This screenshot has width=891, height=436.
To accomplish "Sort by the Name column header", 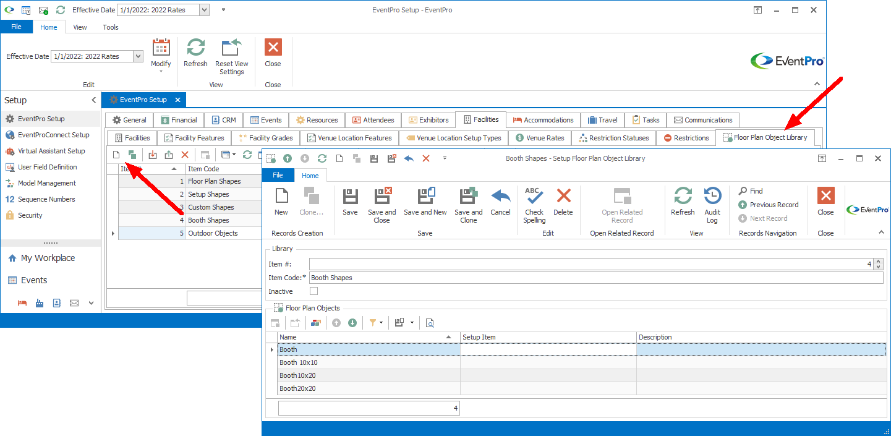I will coord(369,337).
